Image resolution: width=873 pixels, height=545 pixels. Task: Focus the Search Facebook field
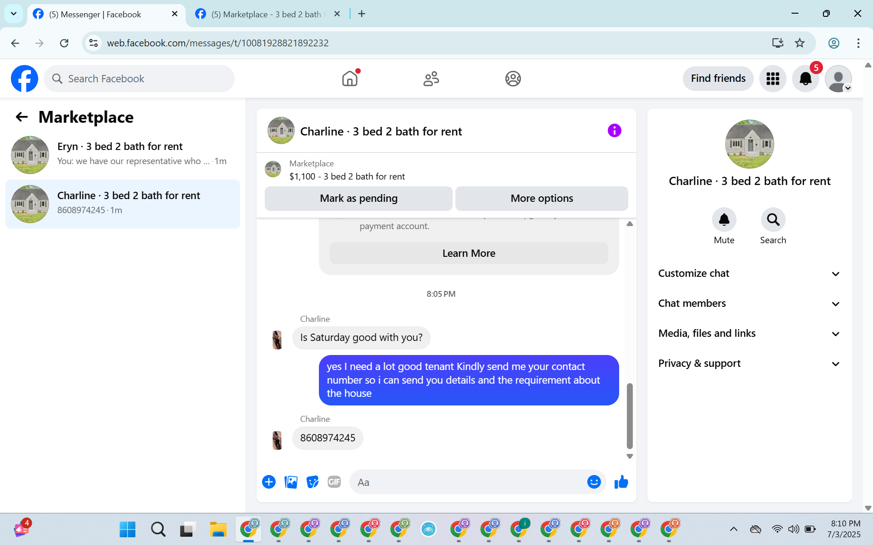click(x=139, y=79)
